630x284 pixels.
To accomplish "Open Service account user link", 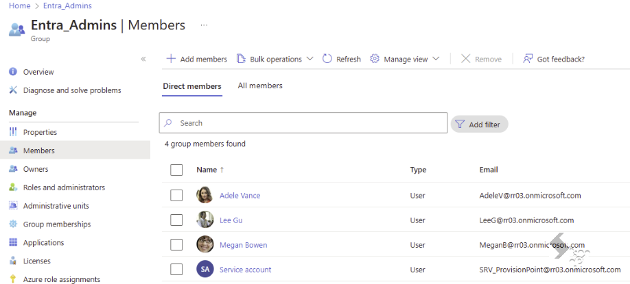I will click(x=246, y=270).
